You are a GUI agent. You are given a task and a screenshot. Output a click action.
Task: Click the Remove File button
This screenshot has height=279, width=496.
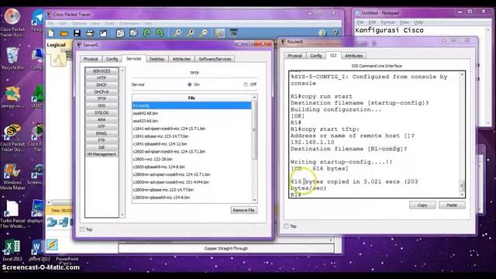(243, 210)
